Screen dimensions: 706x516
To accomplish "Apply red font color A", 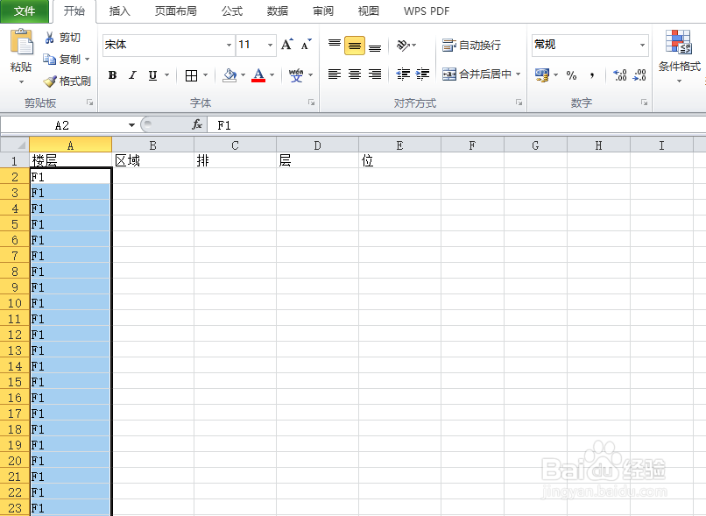I will click(258, 75).
